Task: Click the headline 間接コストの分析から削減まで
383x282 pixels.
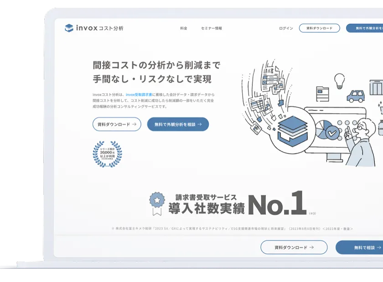Action: [x=156, y=65]
